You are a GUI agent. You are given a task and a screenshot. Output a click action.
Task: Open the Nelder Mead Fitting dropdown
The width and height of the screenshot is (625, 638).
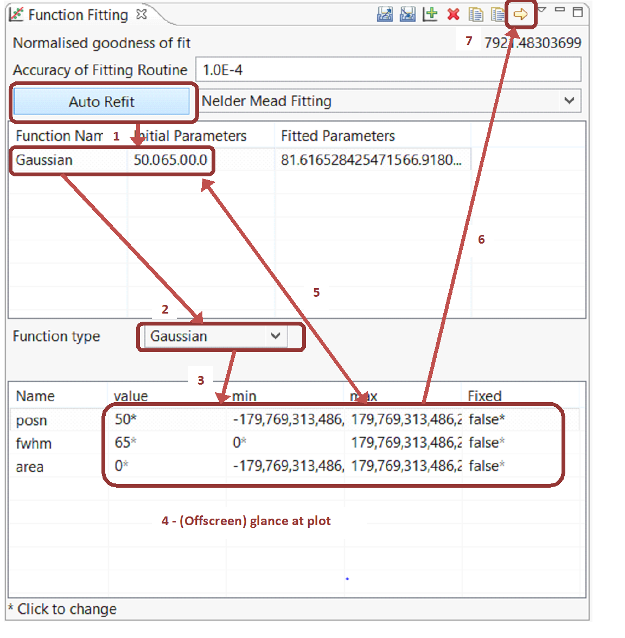tap(569, 101)
